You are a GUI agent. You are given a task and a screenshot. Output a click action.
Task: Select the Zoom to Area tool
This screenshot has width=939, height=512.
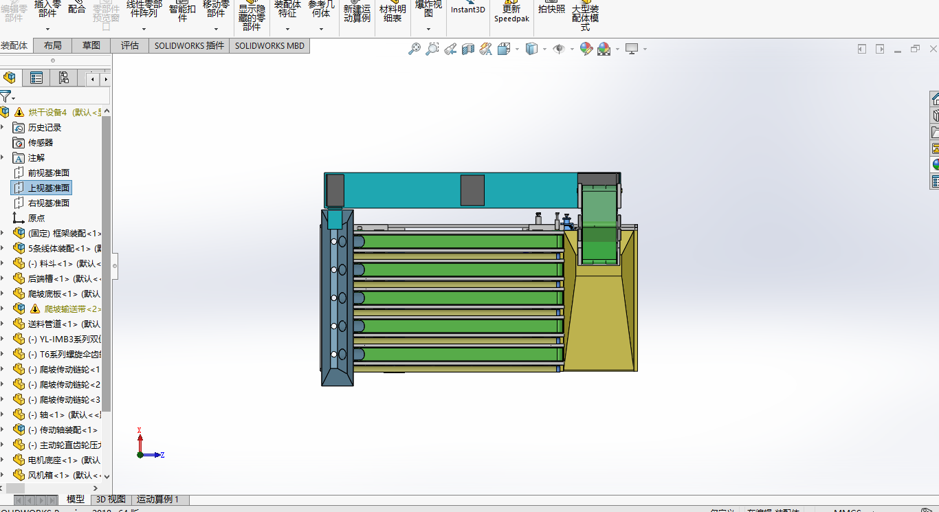(432, 49)
